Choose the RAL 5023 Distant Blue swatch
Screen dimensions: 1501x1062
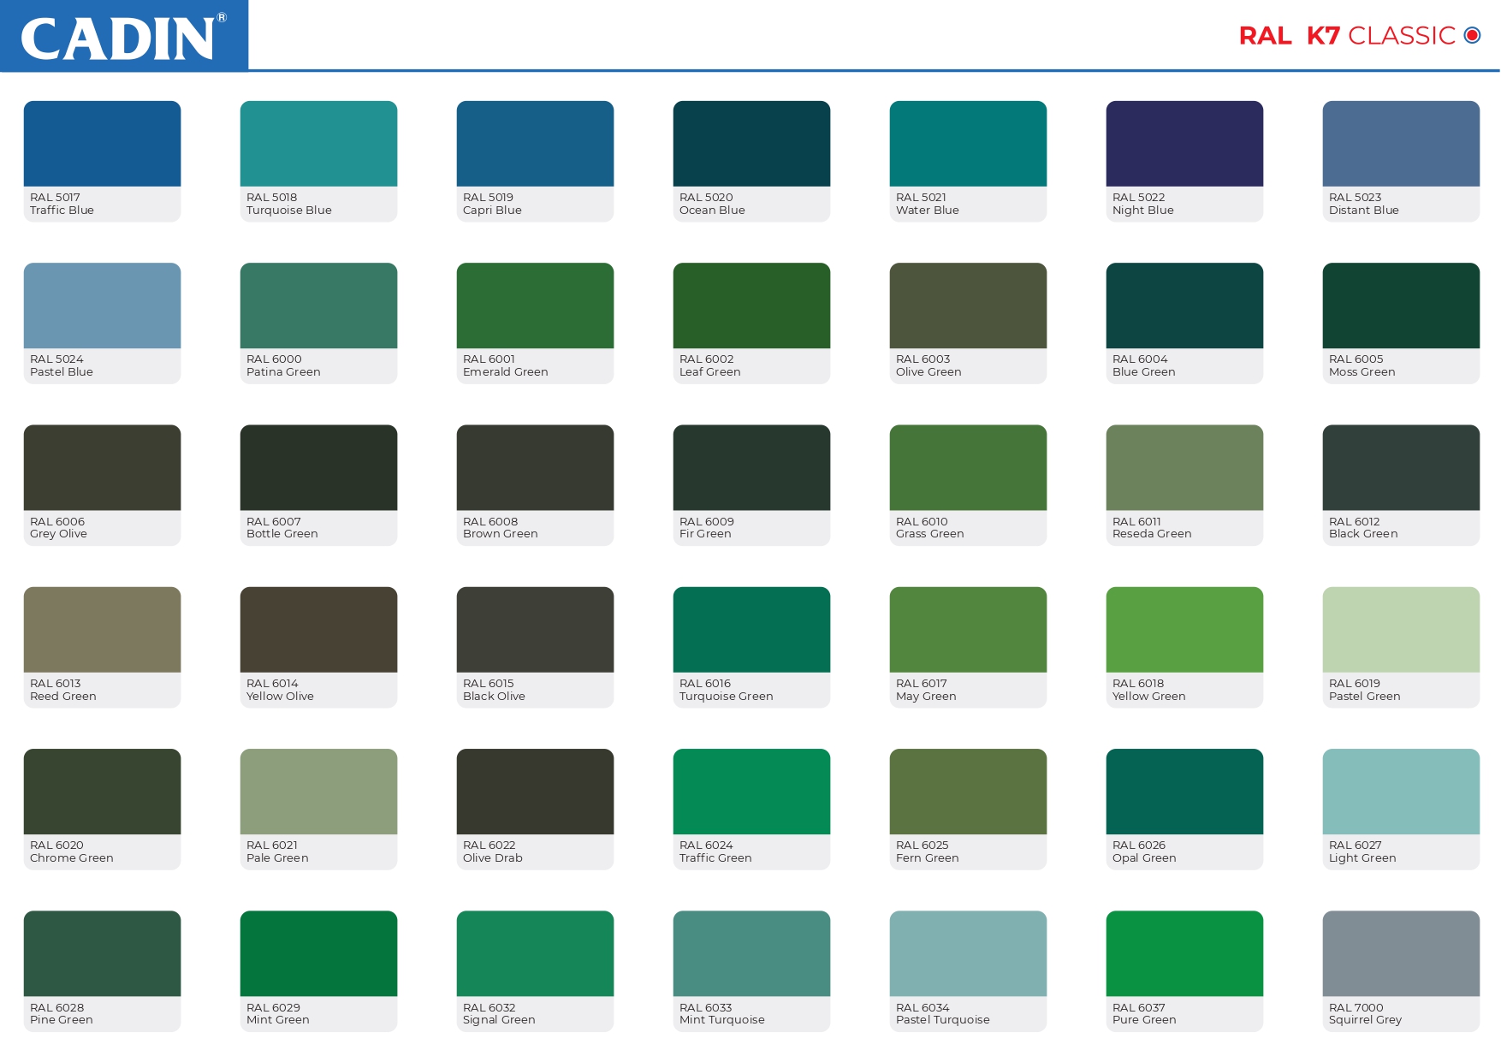coord(1401,144)
